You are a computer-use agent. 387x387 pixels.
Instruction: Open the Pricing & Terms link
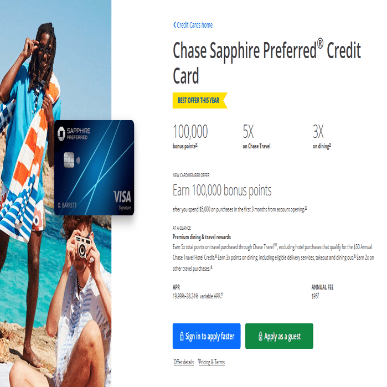211,362
